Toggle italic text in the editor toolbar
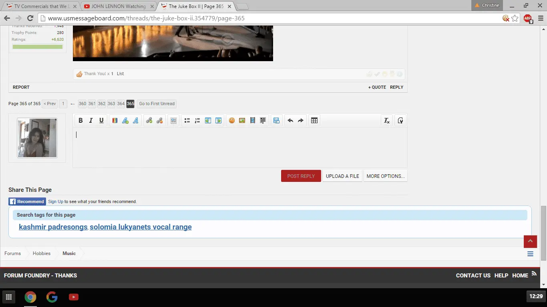Screen dimensions: 547x307 pyautogui.click(x=91, y=120)
